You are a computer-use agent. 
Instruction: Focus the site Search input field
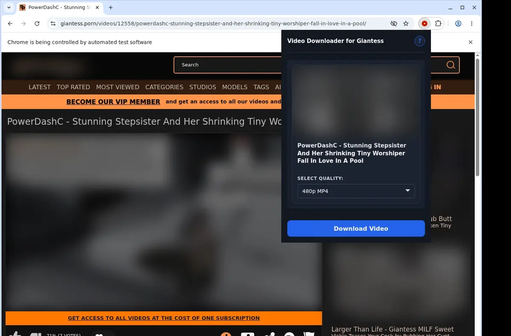228,65
